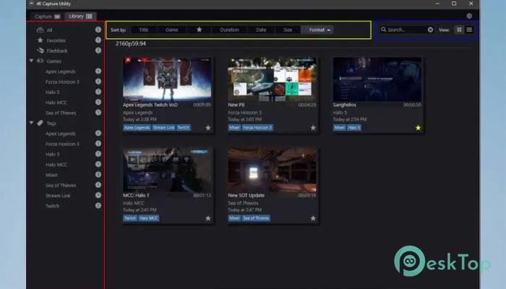Favorite the New PB clip
Viewport: 506px width, 289px height.
[x=313, y=128]
